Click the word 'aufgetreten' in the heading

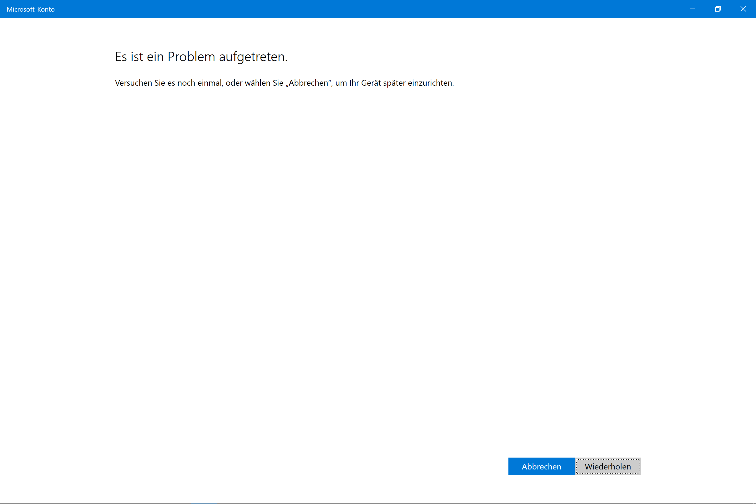(x=252, y=57)
